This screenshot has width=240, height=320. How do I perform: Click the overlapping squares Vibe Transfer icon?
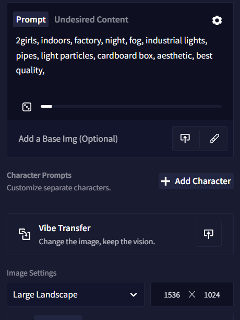pos(25,234)
